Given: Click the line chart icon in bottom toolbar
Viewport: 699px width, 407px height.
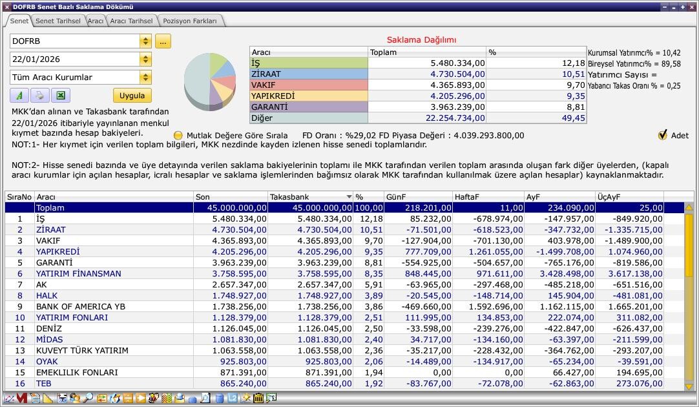Looking at the screenshot, I should click(x=9, y=398).
